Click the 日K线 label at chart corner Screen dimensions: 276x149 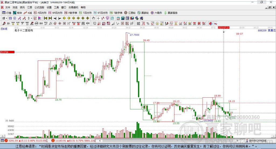[4, 29]
